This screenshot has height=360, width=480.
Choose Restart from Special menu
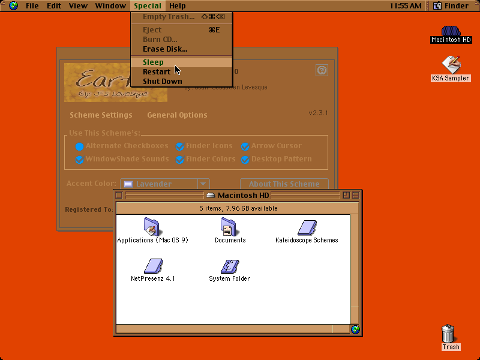click(x=182, y=71)
